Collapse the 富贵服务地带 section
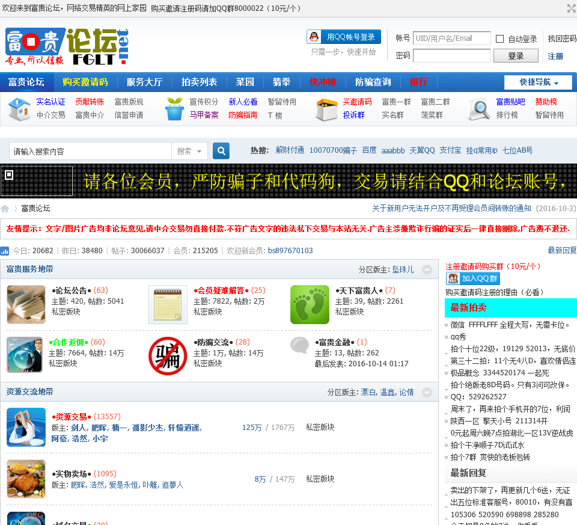Screen dimensions: 577x525 click(427, 269)
